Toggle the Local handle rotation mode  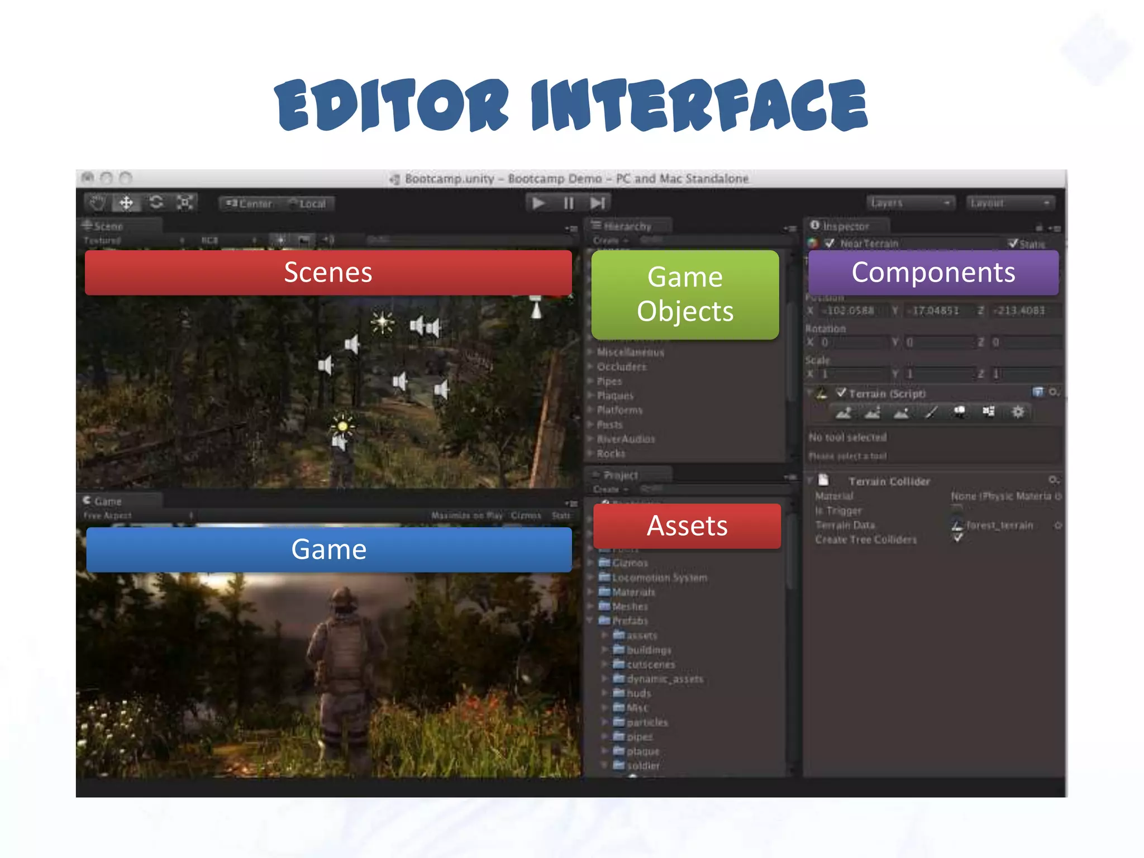point(307,203)
